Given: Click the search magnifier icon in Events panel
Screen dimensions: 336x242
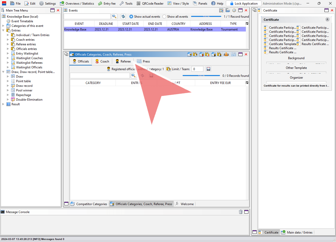Looking at the screenshot, I should 114,16.
